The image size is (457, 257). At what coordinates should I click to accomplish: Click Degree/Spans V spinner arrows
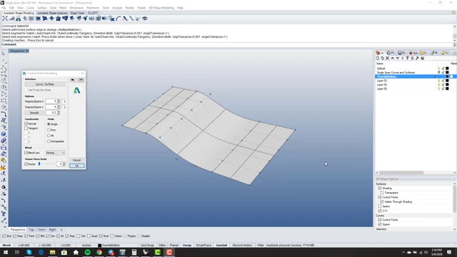[59, 107]
